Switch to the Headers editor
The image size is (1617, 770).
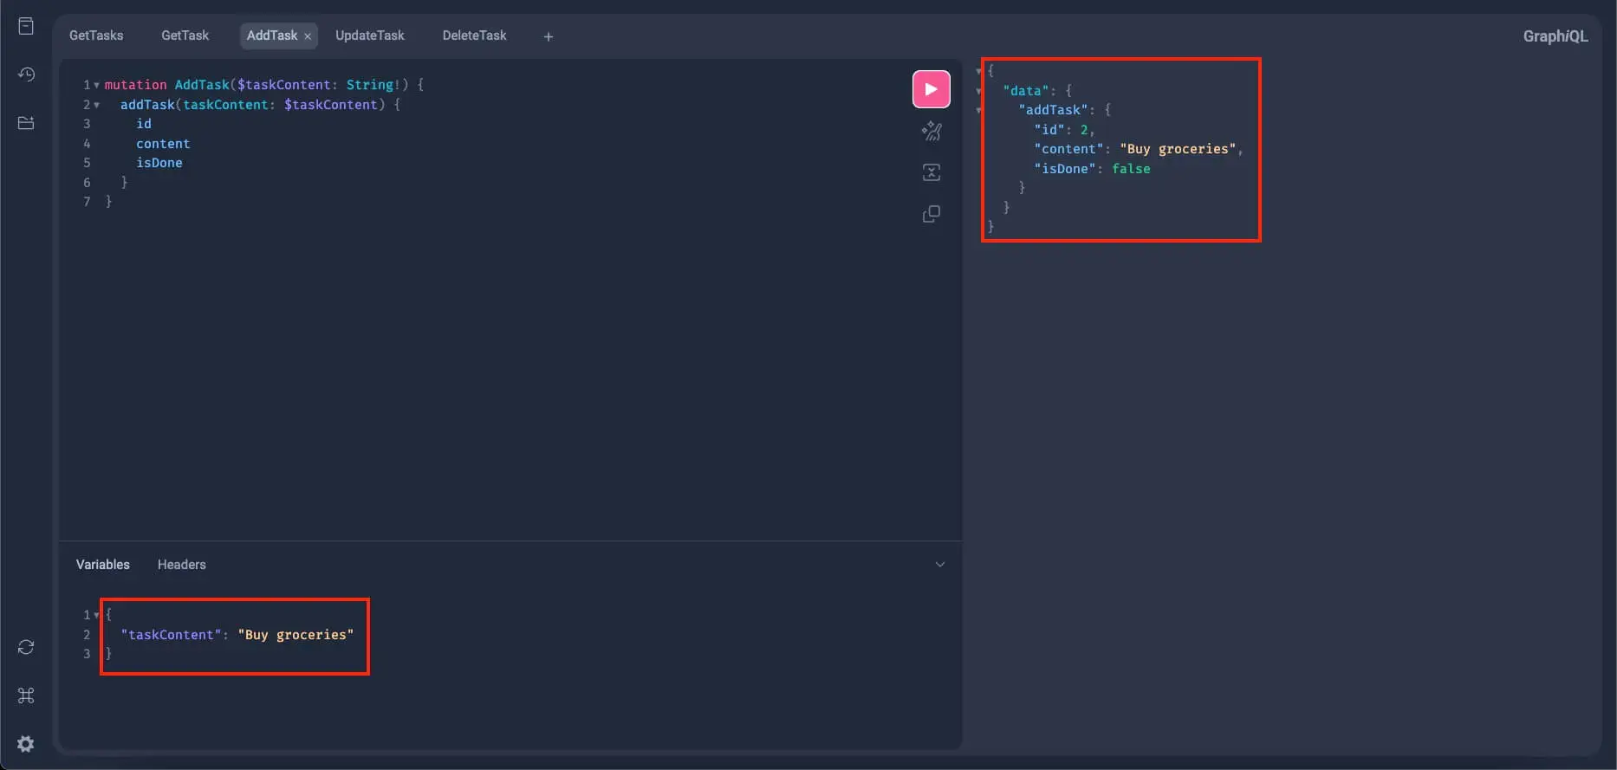pos(181,565)
